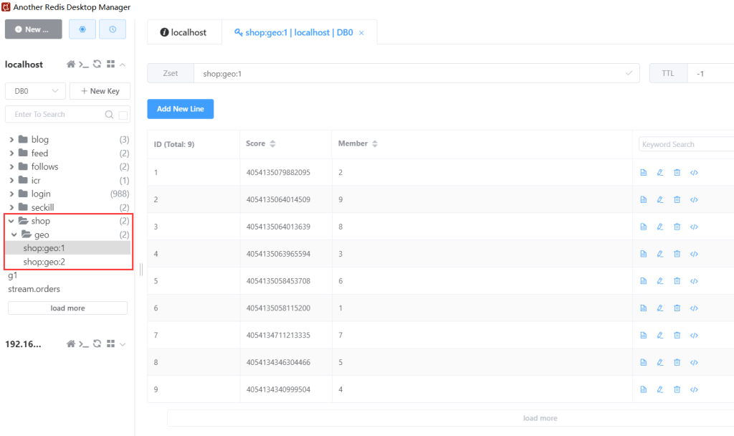This screenshot has height=436, width=734.
Task: Collapse the localhost connection panel
Action: point(123,65)
